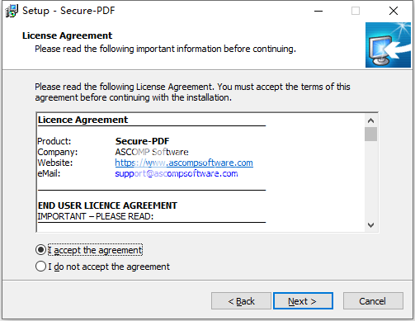Click the Next button
415x321 pixels.
303,301
